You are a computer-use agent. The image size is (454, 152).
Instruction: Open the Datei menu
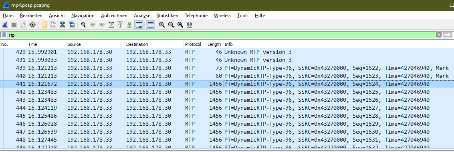pos(8,16)
